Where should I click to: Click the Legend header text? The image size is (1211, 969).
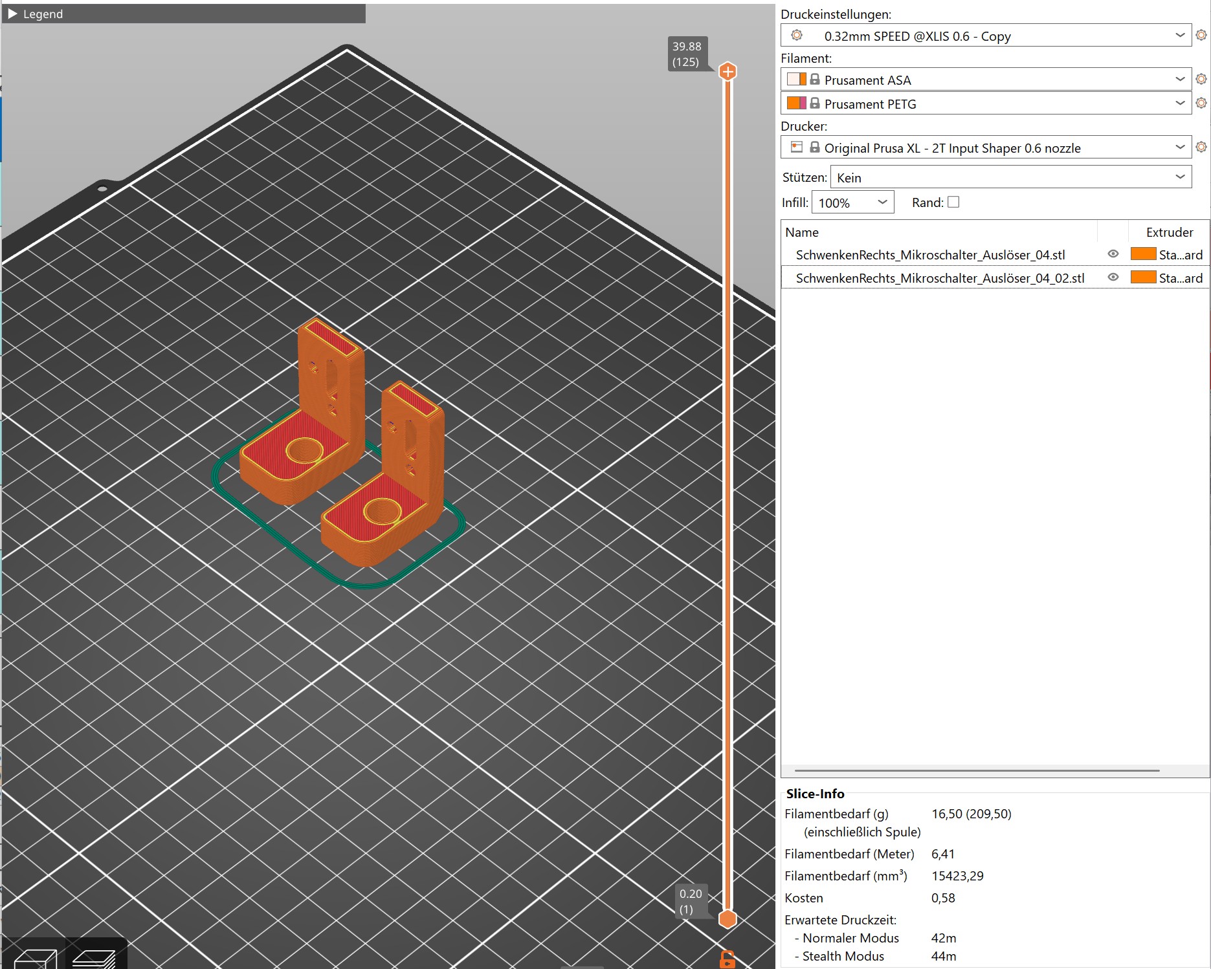pos(43,14)
